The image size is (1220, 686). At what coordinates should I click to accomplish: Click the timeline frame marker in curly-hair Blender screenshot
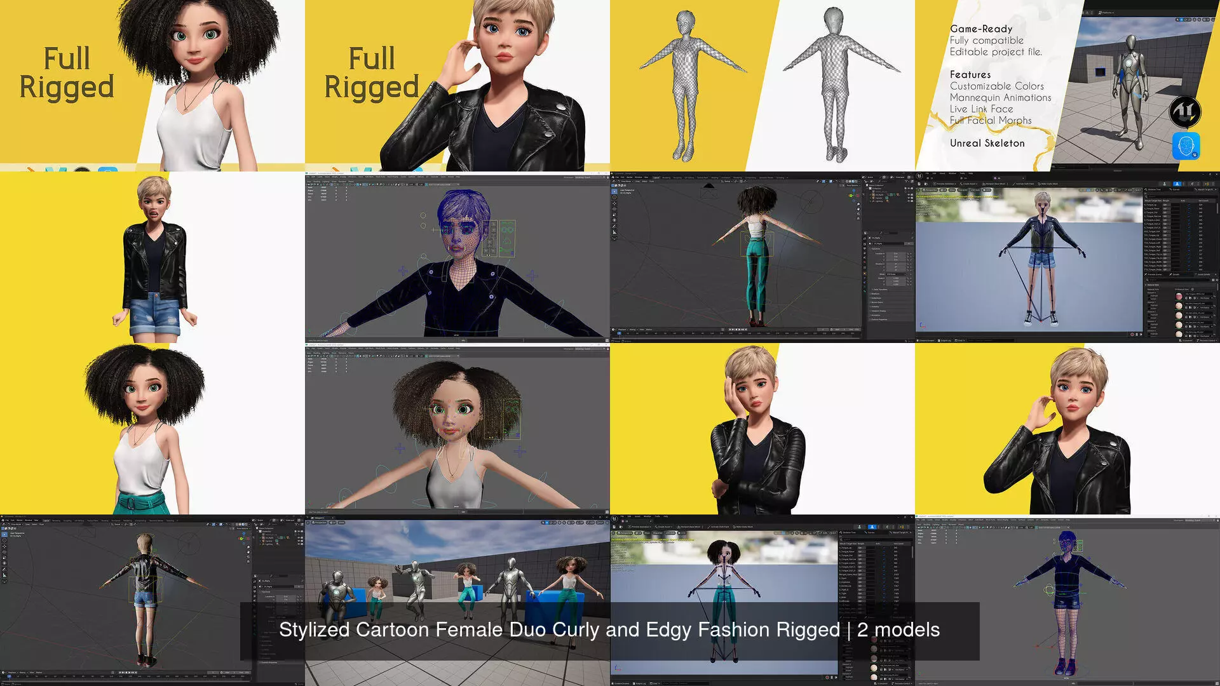620,333
